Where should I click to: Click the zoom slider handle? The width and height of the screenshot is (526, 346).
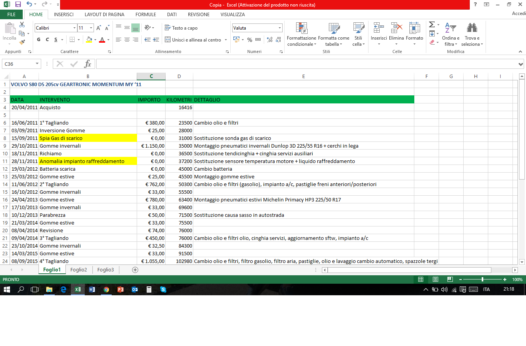click(482, 279)
